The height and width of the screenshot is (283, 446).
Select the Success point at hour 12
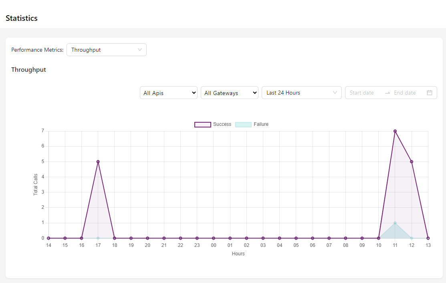tap(412, 162)
